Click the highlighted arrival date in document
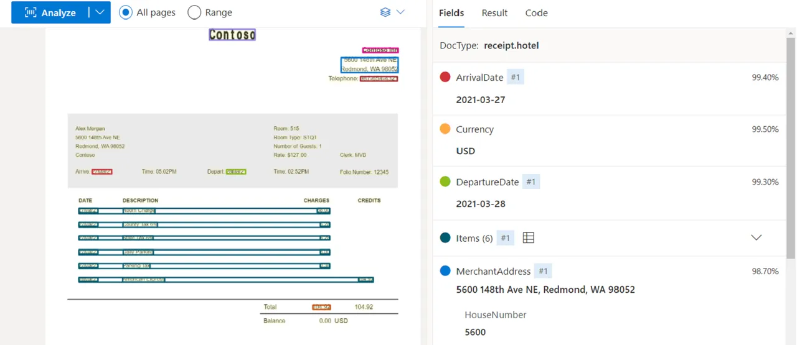The image size is (797, 345). 102,172
